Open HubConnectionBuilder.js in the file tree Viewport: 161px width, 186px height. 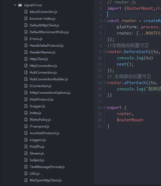point(49,79)
